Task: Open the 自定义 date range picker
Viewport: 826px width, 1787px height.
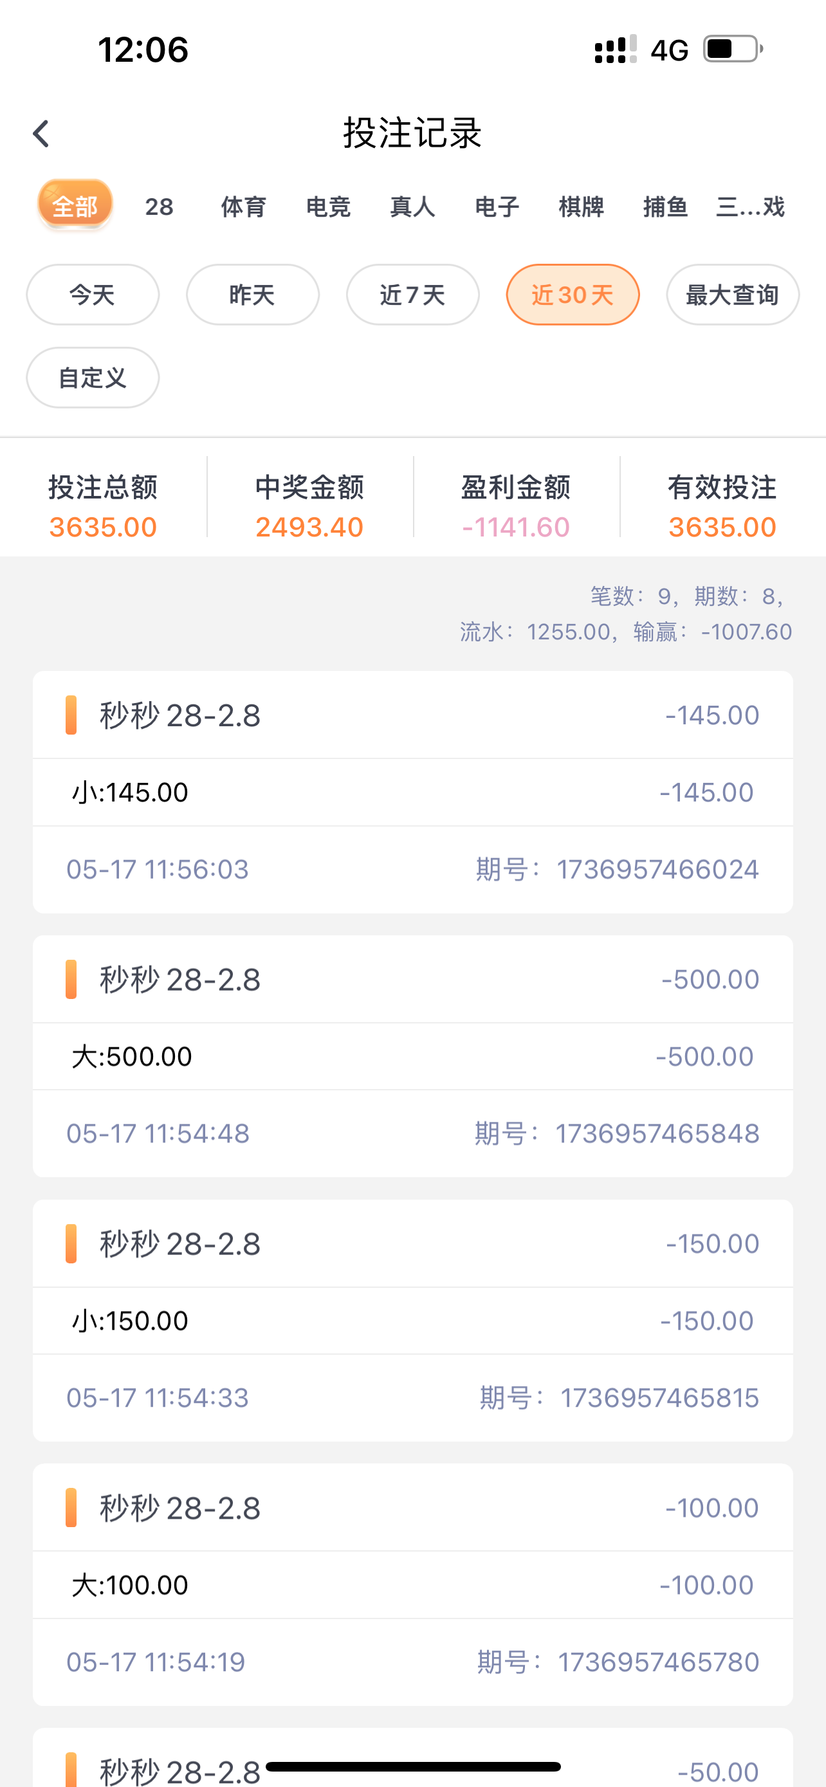Action: 92,378
